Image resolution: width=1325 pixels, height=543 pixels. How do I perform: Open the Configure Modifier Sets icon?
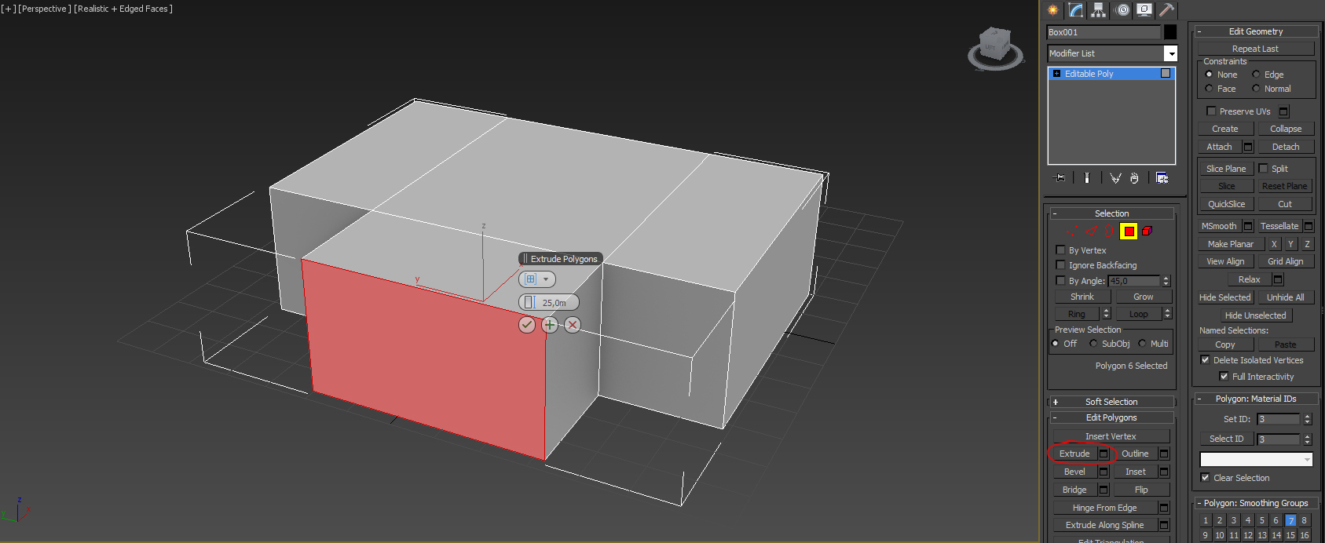click(x=1162, y=178)
